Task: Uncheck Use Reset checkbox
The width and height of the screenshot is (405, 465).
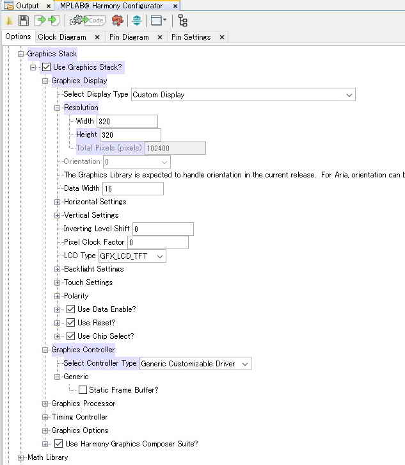Action: pos(70,323)
